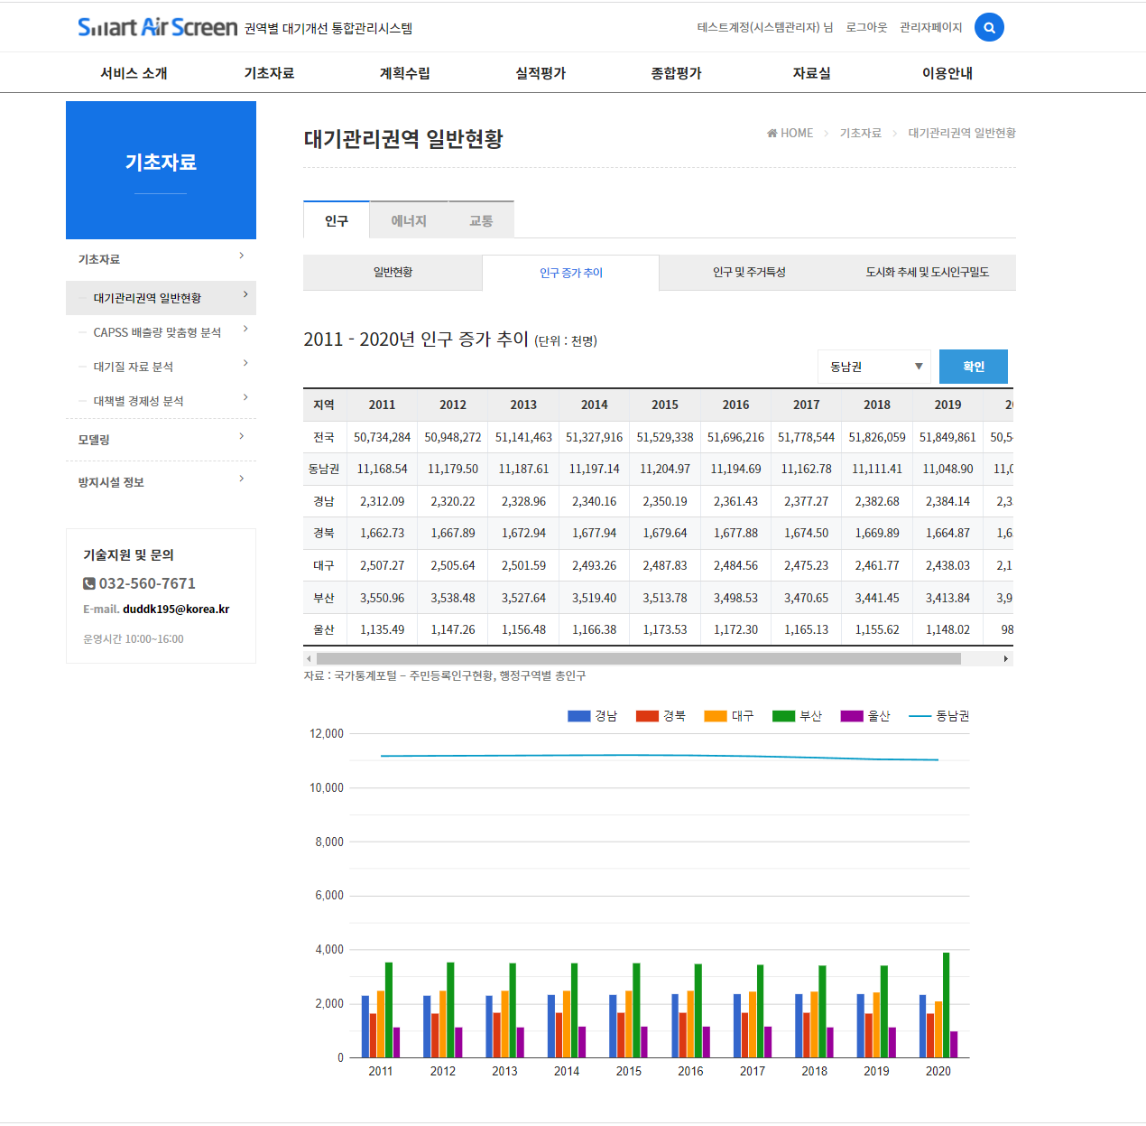Toggle 울산 purple legend swatch
The width and height of the screenshot is (1146, 1126).
point(852,716)
